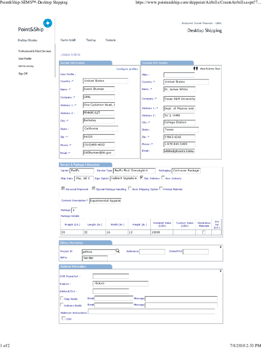Click the Project ID field
The image size is (261, 348).
(x=99, y=252)
